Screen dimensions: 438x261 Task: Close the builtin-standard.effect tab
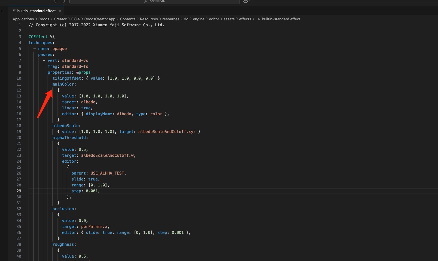(x=59, y=11)
